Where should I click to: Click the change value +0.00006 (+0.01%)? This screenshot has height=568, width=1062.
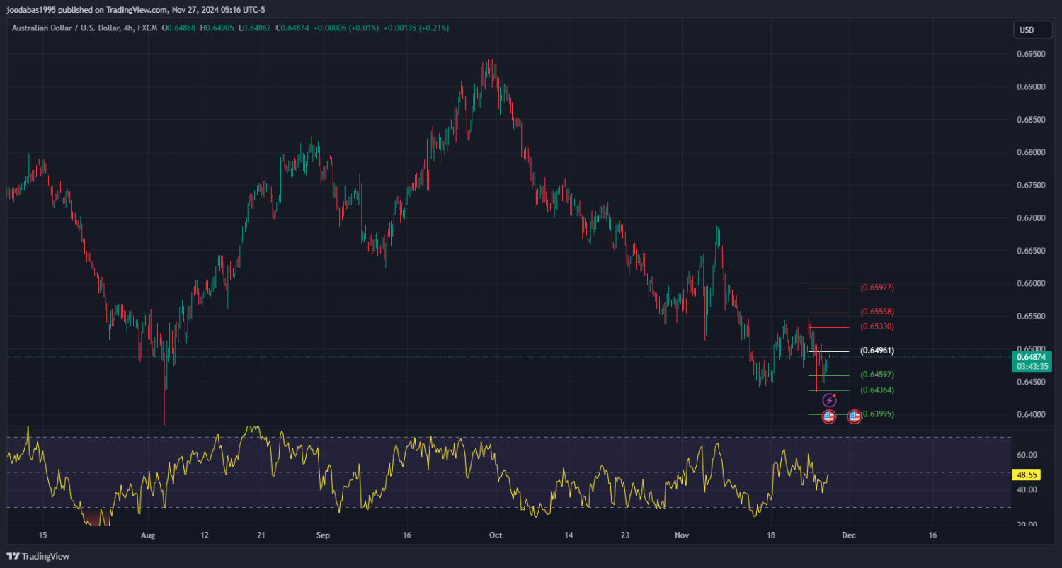[x=346, y=28]
